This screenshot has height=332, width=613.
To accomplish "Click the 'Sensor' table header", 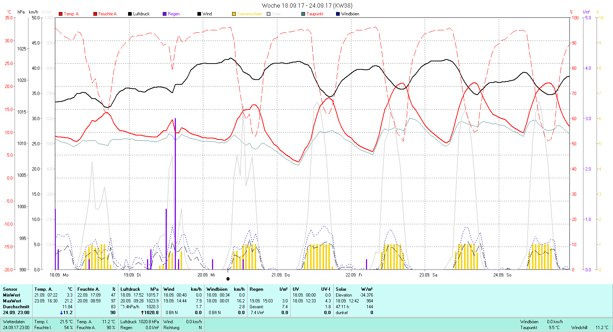I will pyautogui.click(x=10, y=289).
